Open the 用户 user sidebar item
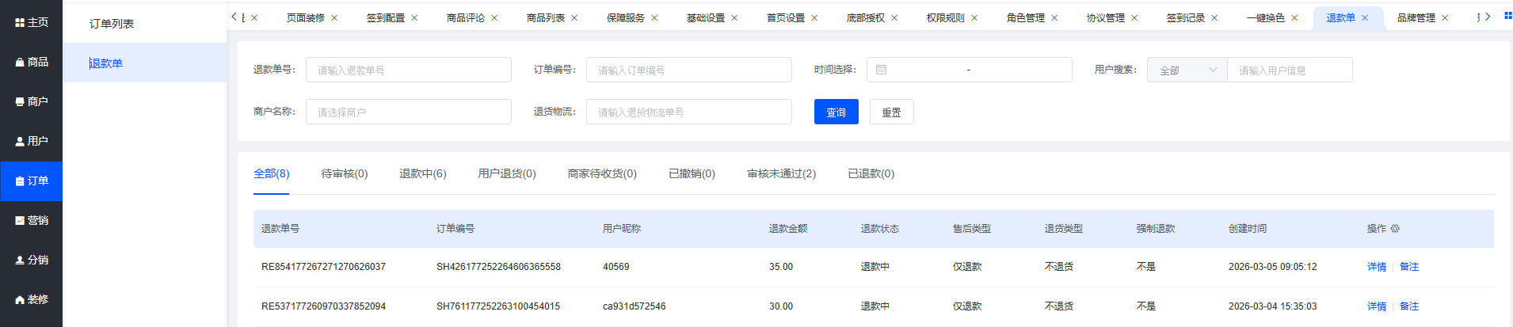 tap(32, 142)
